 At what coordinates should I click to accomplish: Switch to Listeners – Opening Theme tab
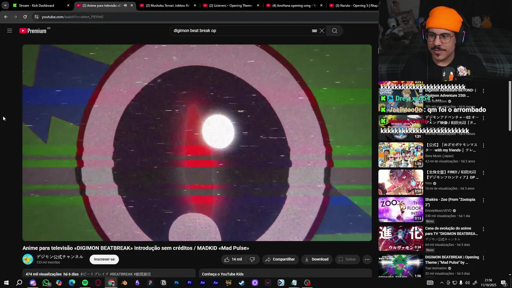[x=231, y=6]
